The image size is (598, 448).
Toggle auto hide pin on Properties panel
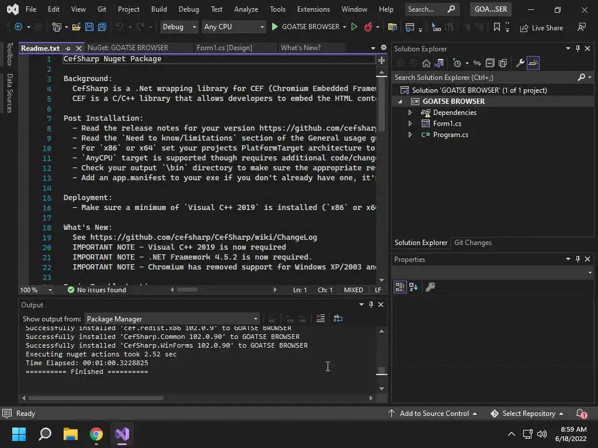click(578, 259)
